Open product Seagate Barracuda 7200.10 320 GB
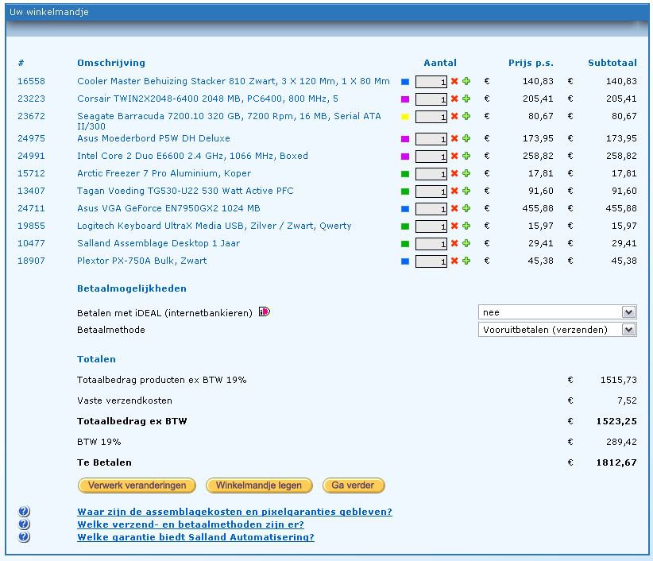Image resolution: width=653 pixels, height=561 pixels. 229,121
